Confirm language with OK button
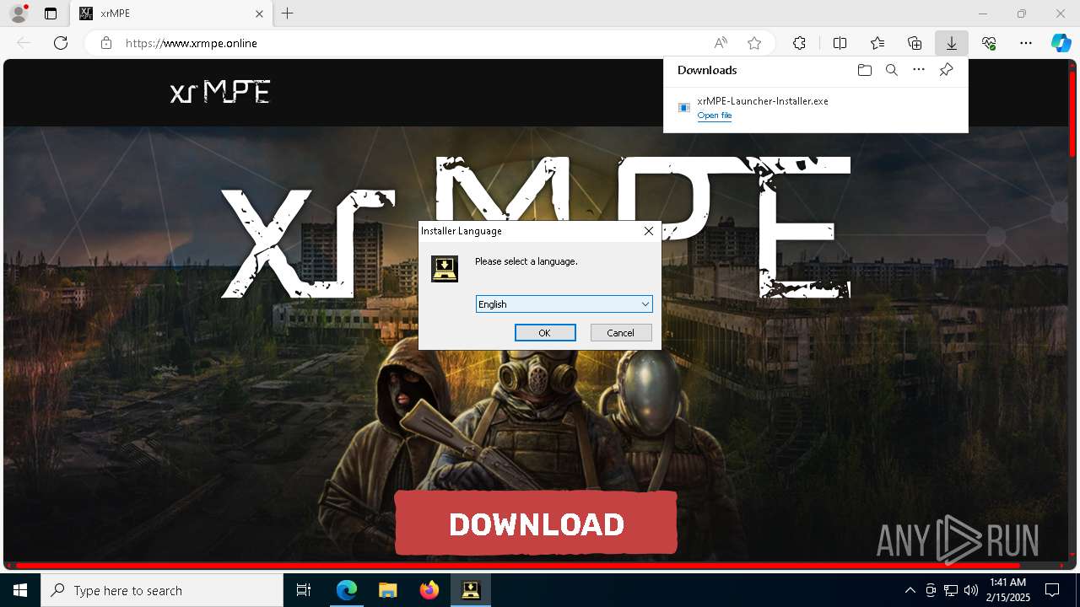The image size is (1080, 607). [545, 333]
